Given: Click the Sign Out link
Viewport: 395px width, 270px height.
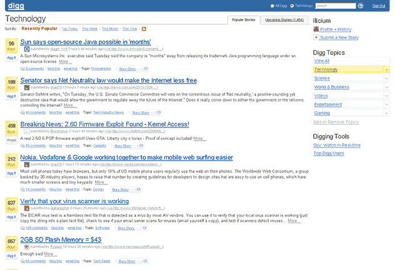Looking at the screenshot, I should 379,6.
